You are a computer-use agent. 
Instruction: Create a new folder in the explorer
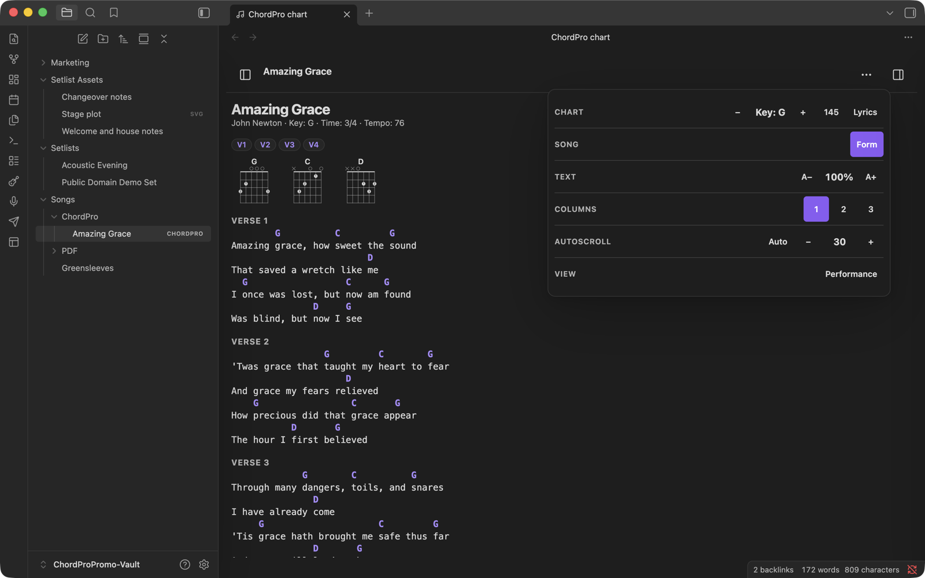[103, 39]
